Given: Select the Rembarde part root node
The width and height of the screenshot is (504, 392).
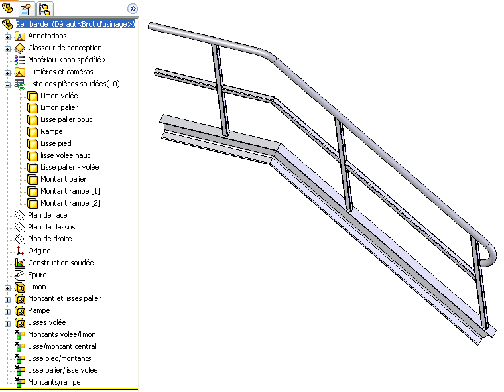Looking at the screenshot, I should [75, 24].
